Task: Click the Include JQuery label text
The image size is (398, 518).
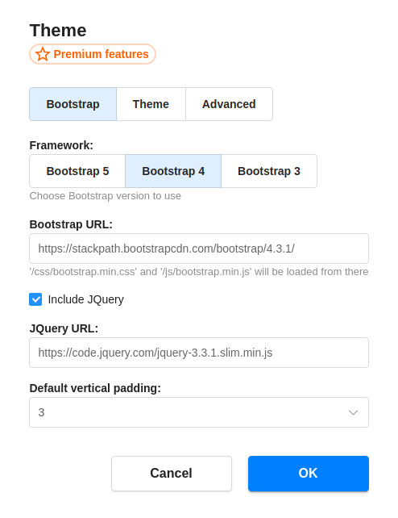Action: (x=85, y=299)
